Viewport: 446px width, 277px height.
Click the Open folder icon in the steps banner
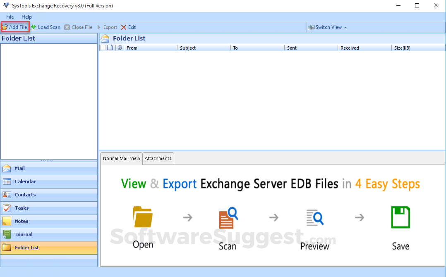(x=143, y=217)
